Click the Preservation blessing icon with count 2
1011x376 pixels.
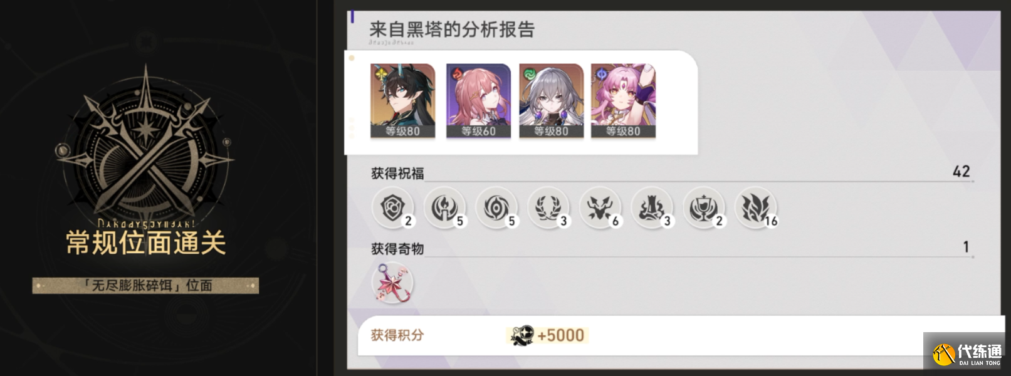(393, 207)
